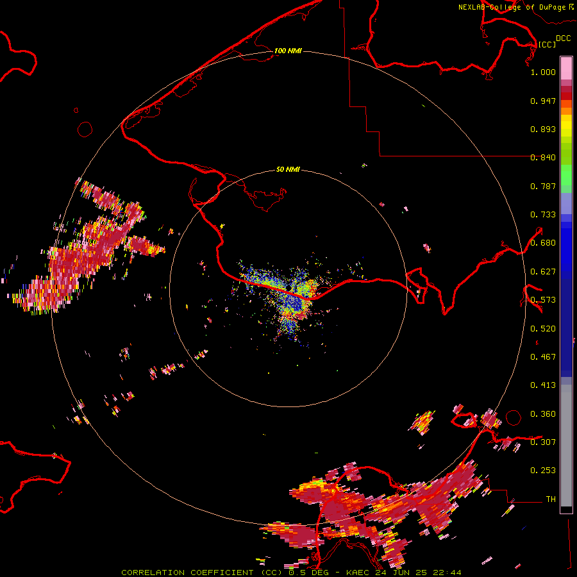Click the TH threshold label

(x=551, y=499)
